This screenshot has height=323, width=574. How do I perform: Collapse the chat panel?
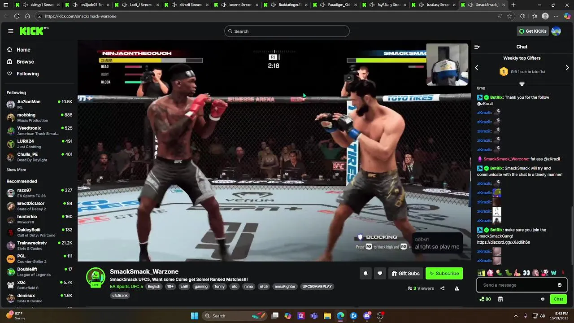pyautogui.click(x=477, y=47)
